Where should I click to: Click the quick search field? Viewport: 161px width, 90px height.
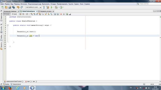click(x=149, y=4)
